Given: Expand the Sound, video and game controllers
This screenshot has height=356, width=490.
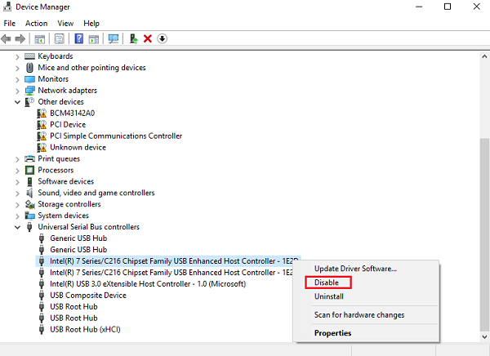Looking at the screenshot, I should pyautogui.click(x=17, y=194).
